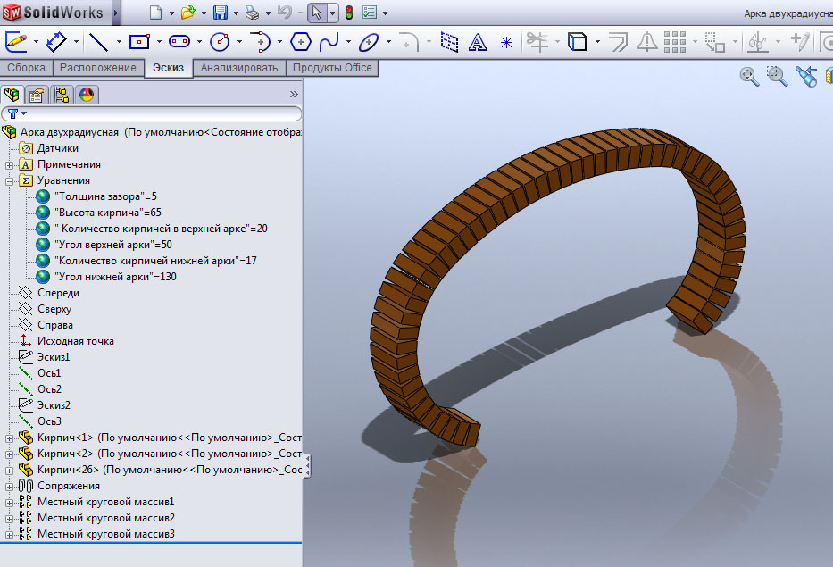Click the Rebuild traffic light icon
This screenshot has height=567, width=833.
pos(348,13)
